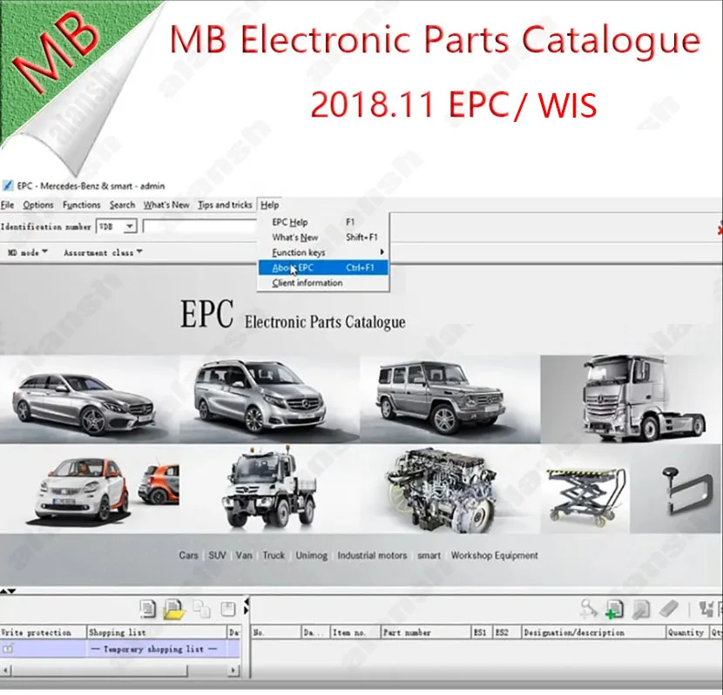The image size is (723, 695).
Task: Click the ES1 column header
Action: 482,632
